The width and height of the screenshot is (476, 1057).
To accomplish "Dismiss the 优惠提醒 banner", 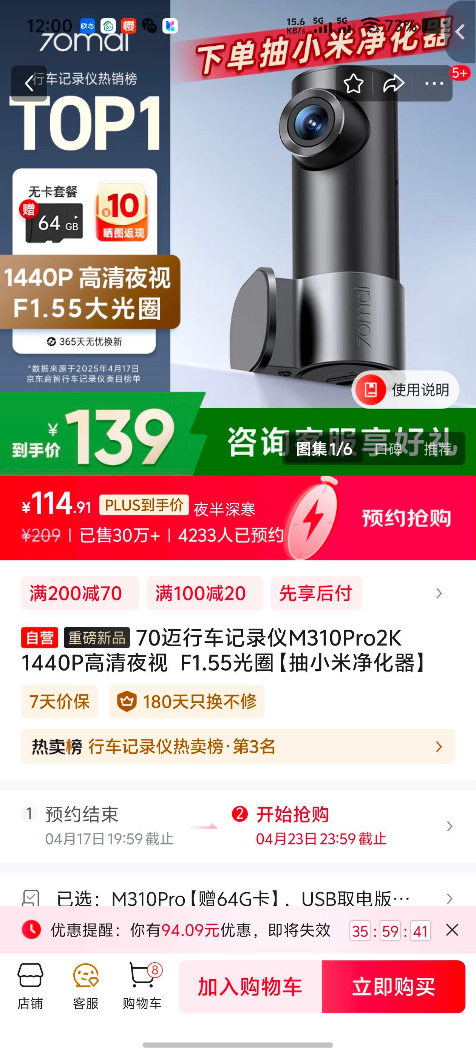I will click(x=452, y=930).
